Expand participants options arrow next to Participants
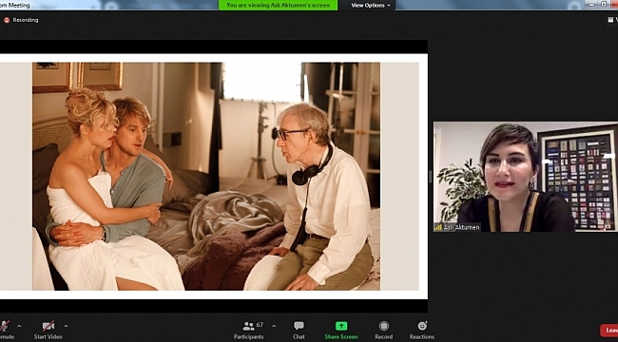618x342 pixels. point(274,326)
